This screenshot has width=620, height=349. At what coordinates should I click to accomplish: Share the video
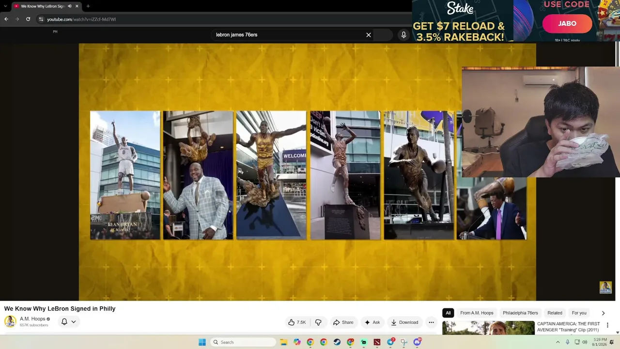point(343,322)
